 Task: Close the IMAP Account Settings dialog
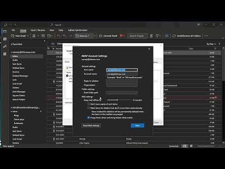(149, 48)
